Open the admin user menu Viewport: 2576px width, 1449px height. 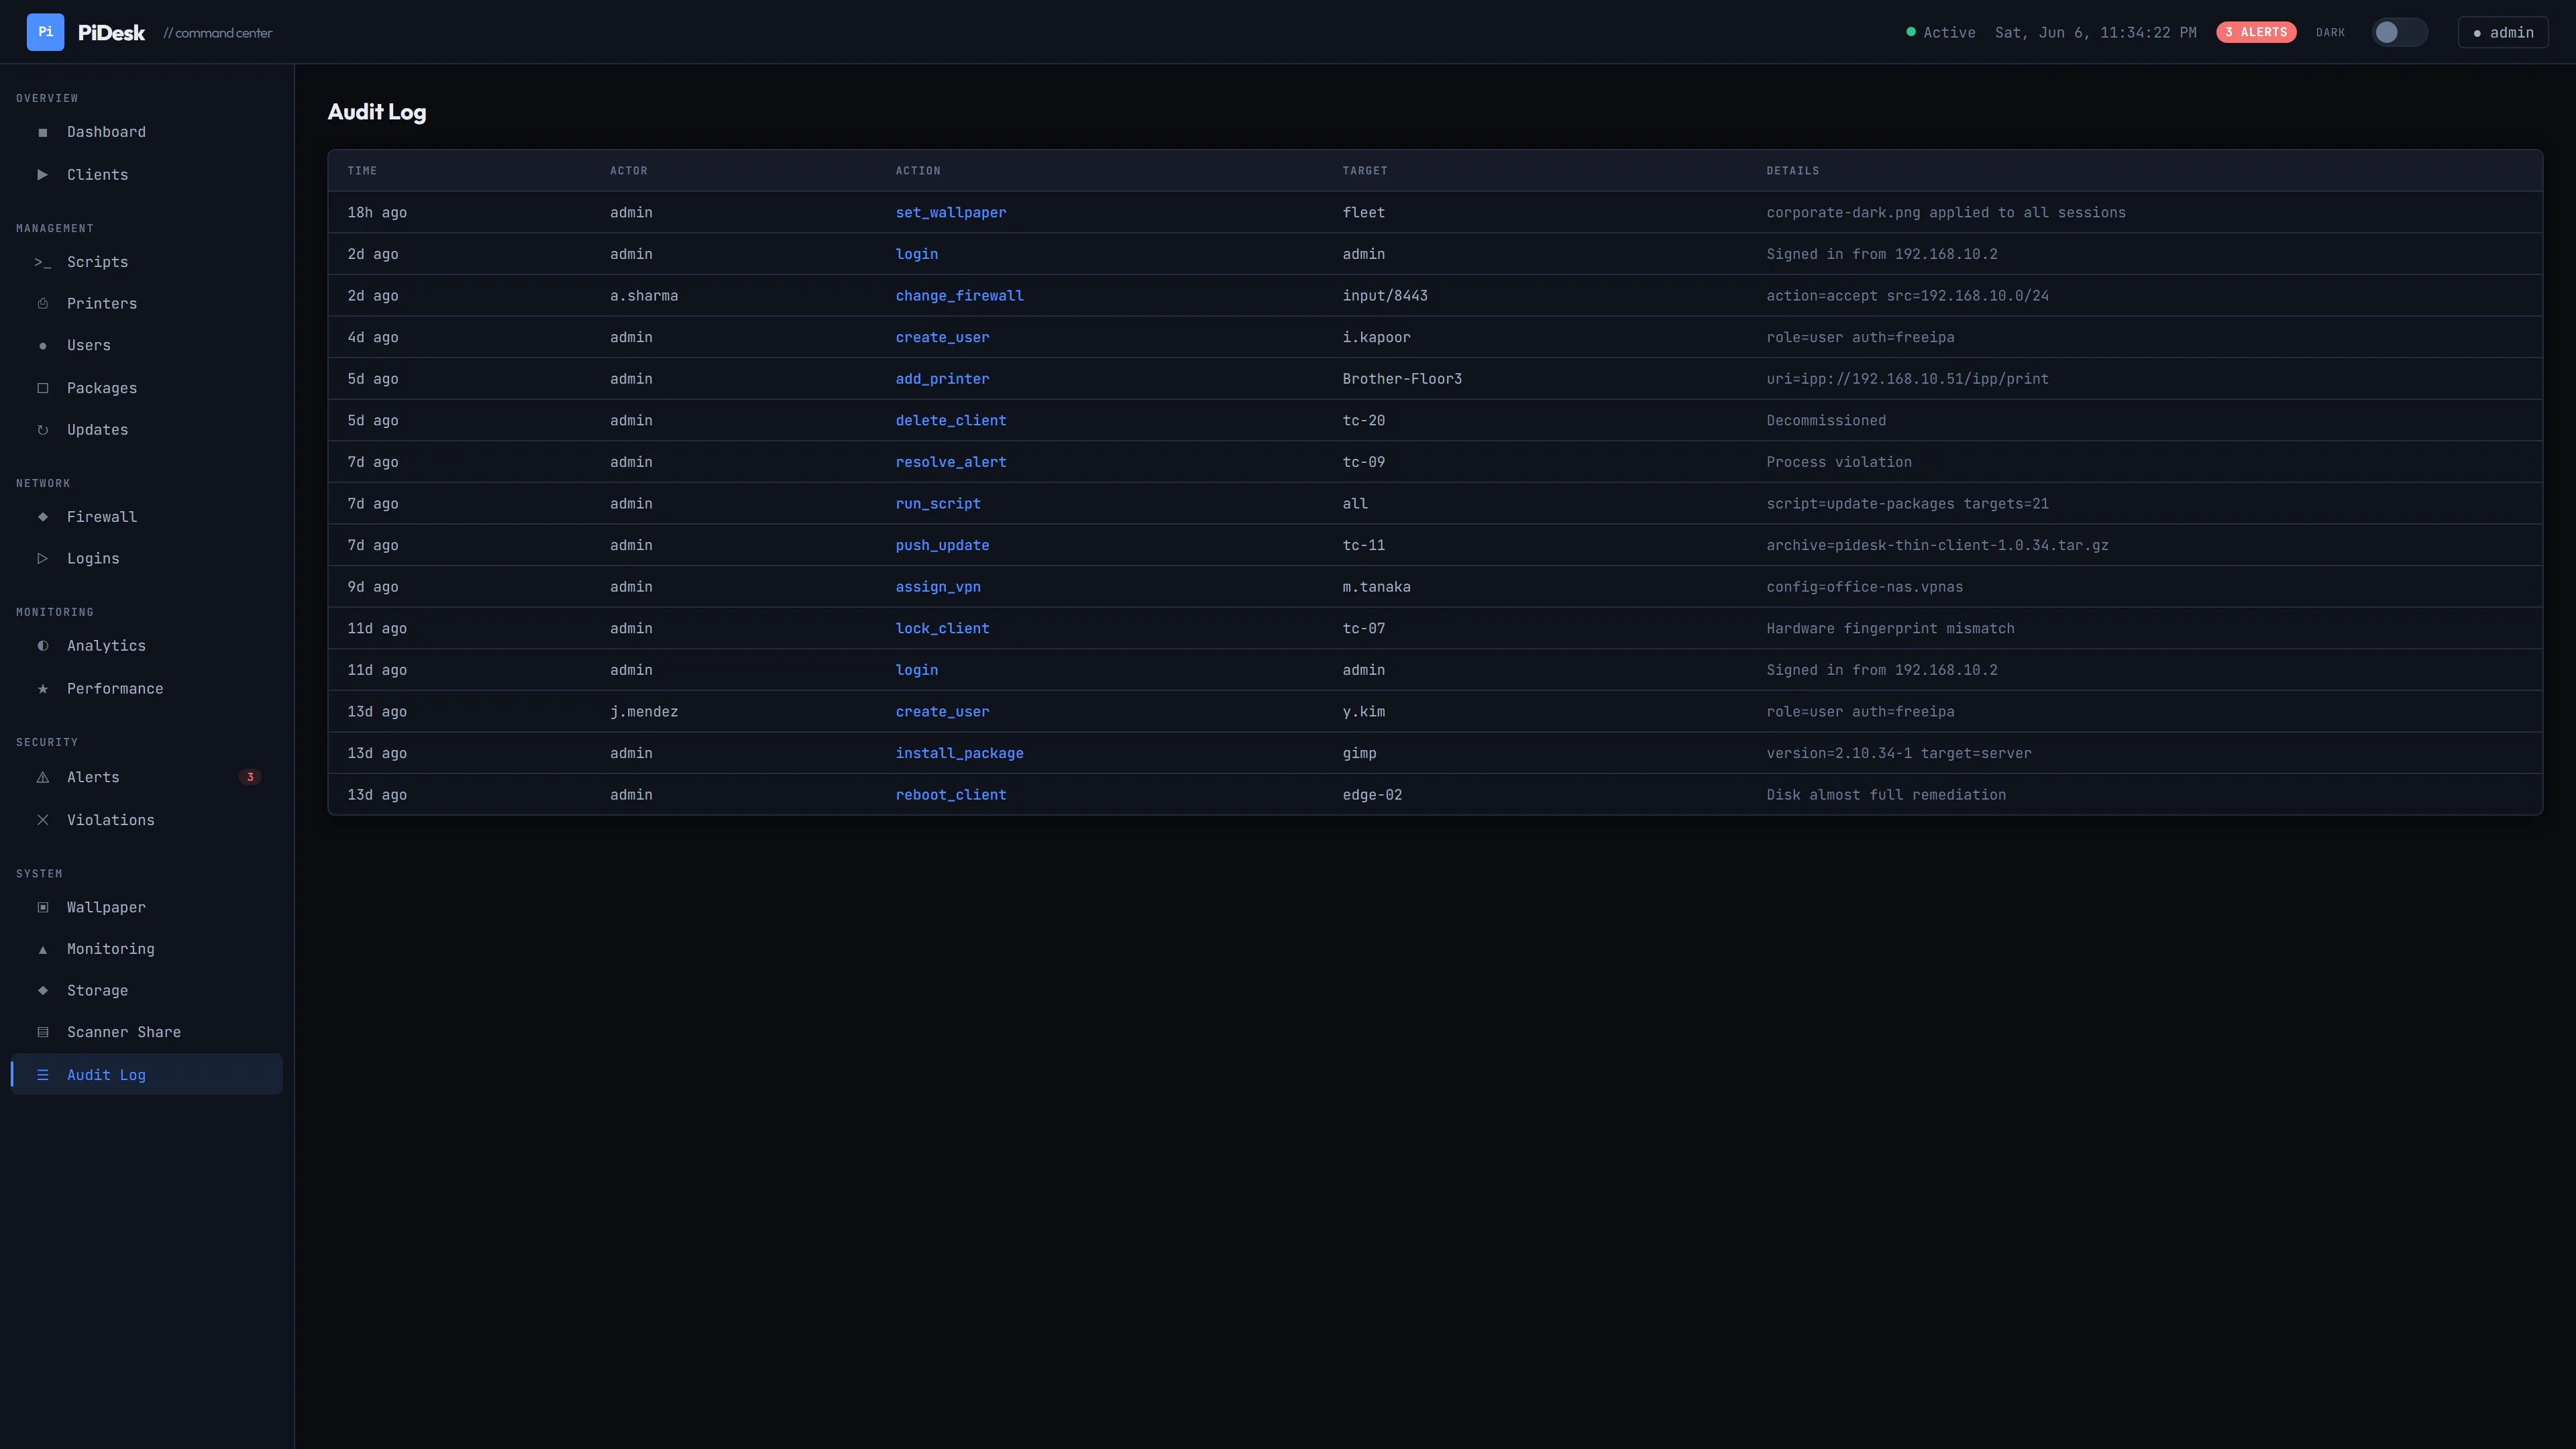2503,32
